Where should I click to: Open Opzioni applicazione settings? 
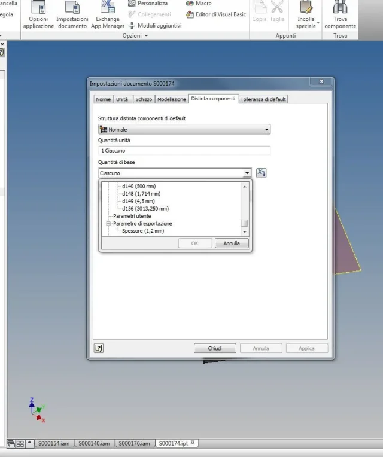38,14
